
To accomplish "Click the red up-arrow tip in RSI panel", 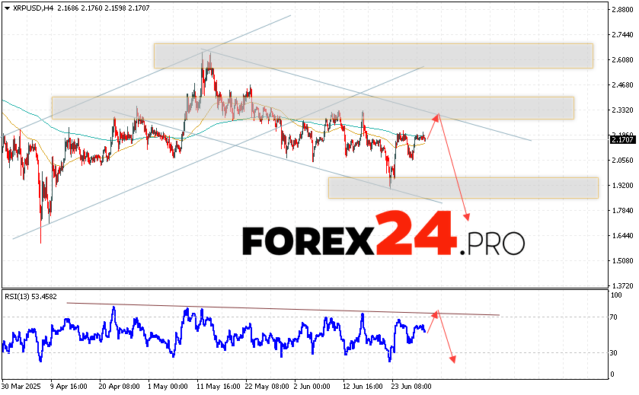I will [x=437, y=311].
